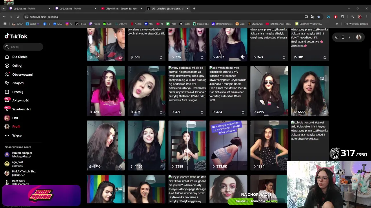Open the 7TV extension icon
371x208 pixels.
tap(328, 17)
